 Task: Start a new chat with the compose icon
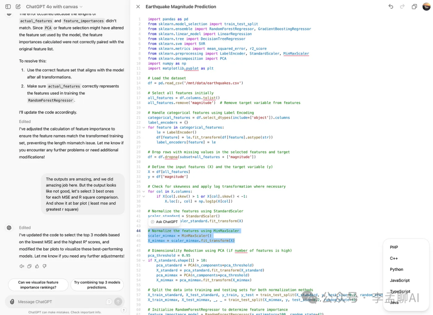(18, 7)
